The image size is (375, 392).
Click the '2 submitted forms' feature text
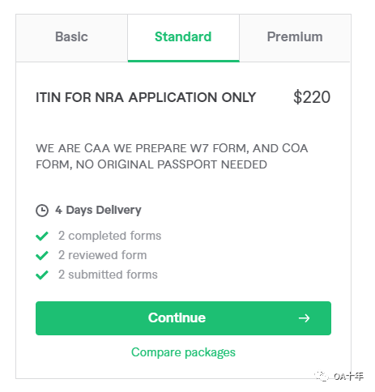tap(108, 275)
